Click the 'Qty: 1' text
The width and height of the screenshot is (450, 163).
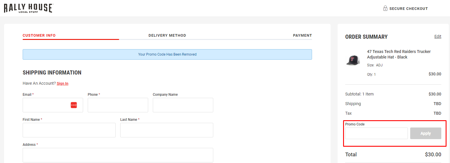[x=371, y=75]
